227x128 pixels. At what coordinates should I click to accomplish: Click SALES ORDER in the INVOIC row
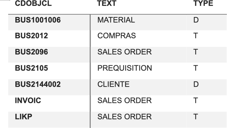tap(124, 100)
